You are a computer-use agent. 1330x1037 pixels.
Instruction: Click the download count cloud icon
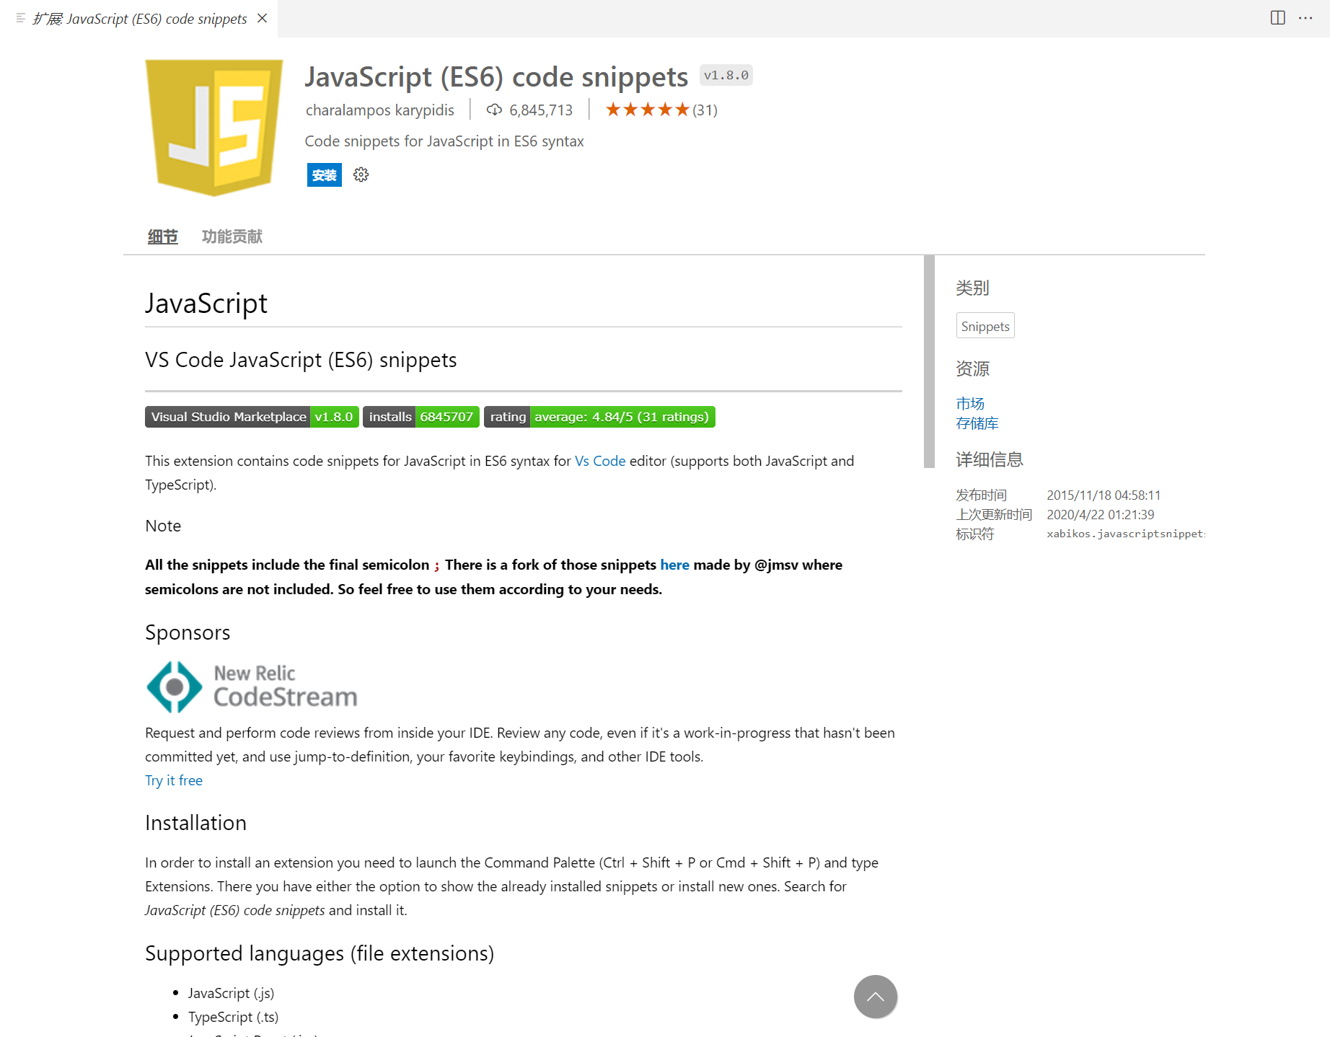click(494, 110)
